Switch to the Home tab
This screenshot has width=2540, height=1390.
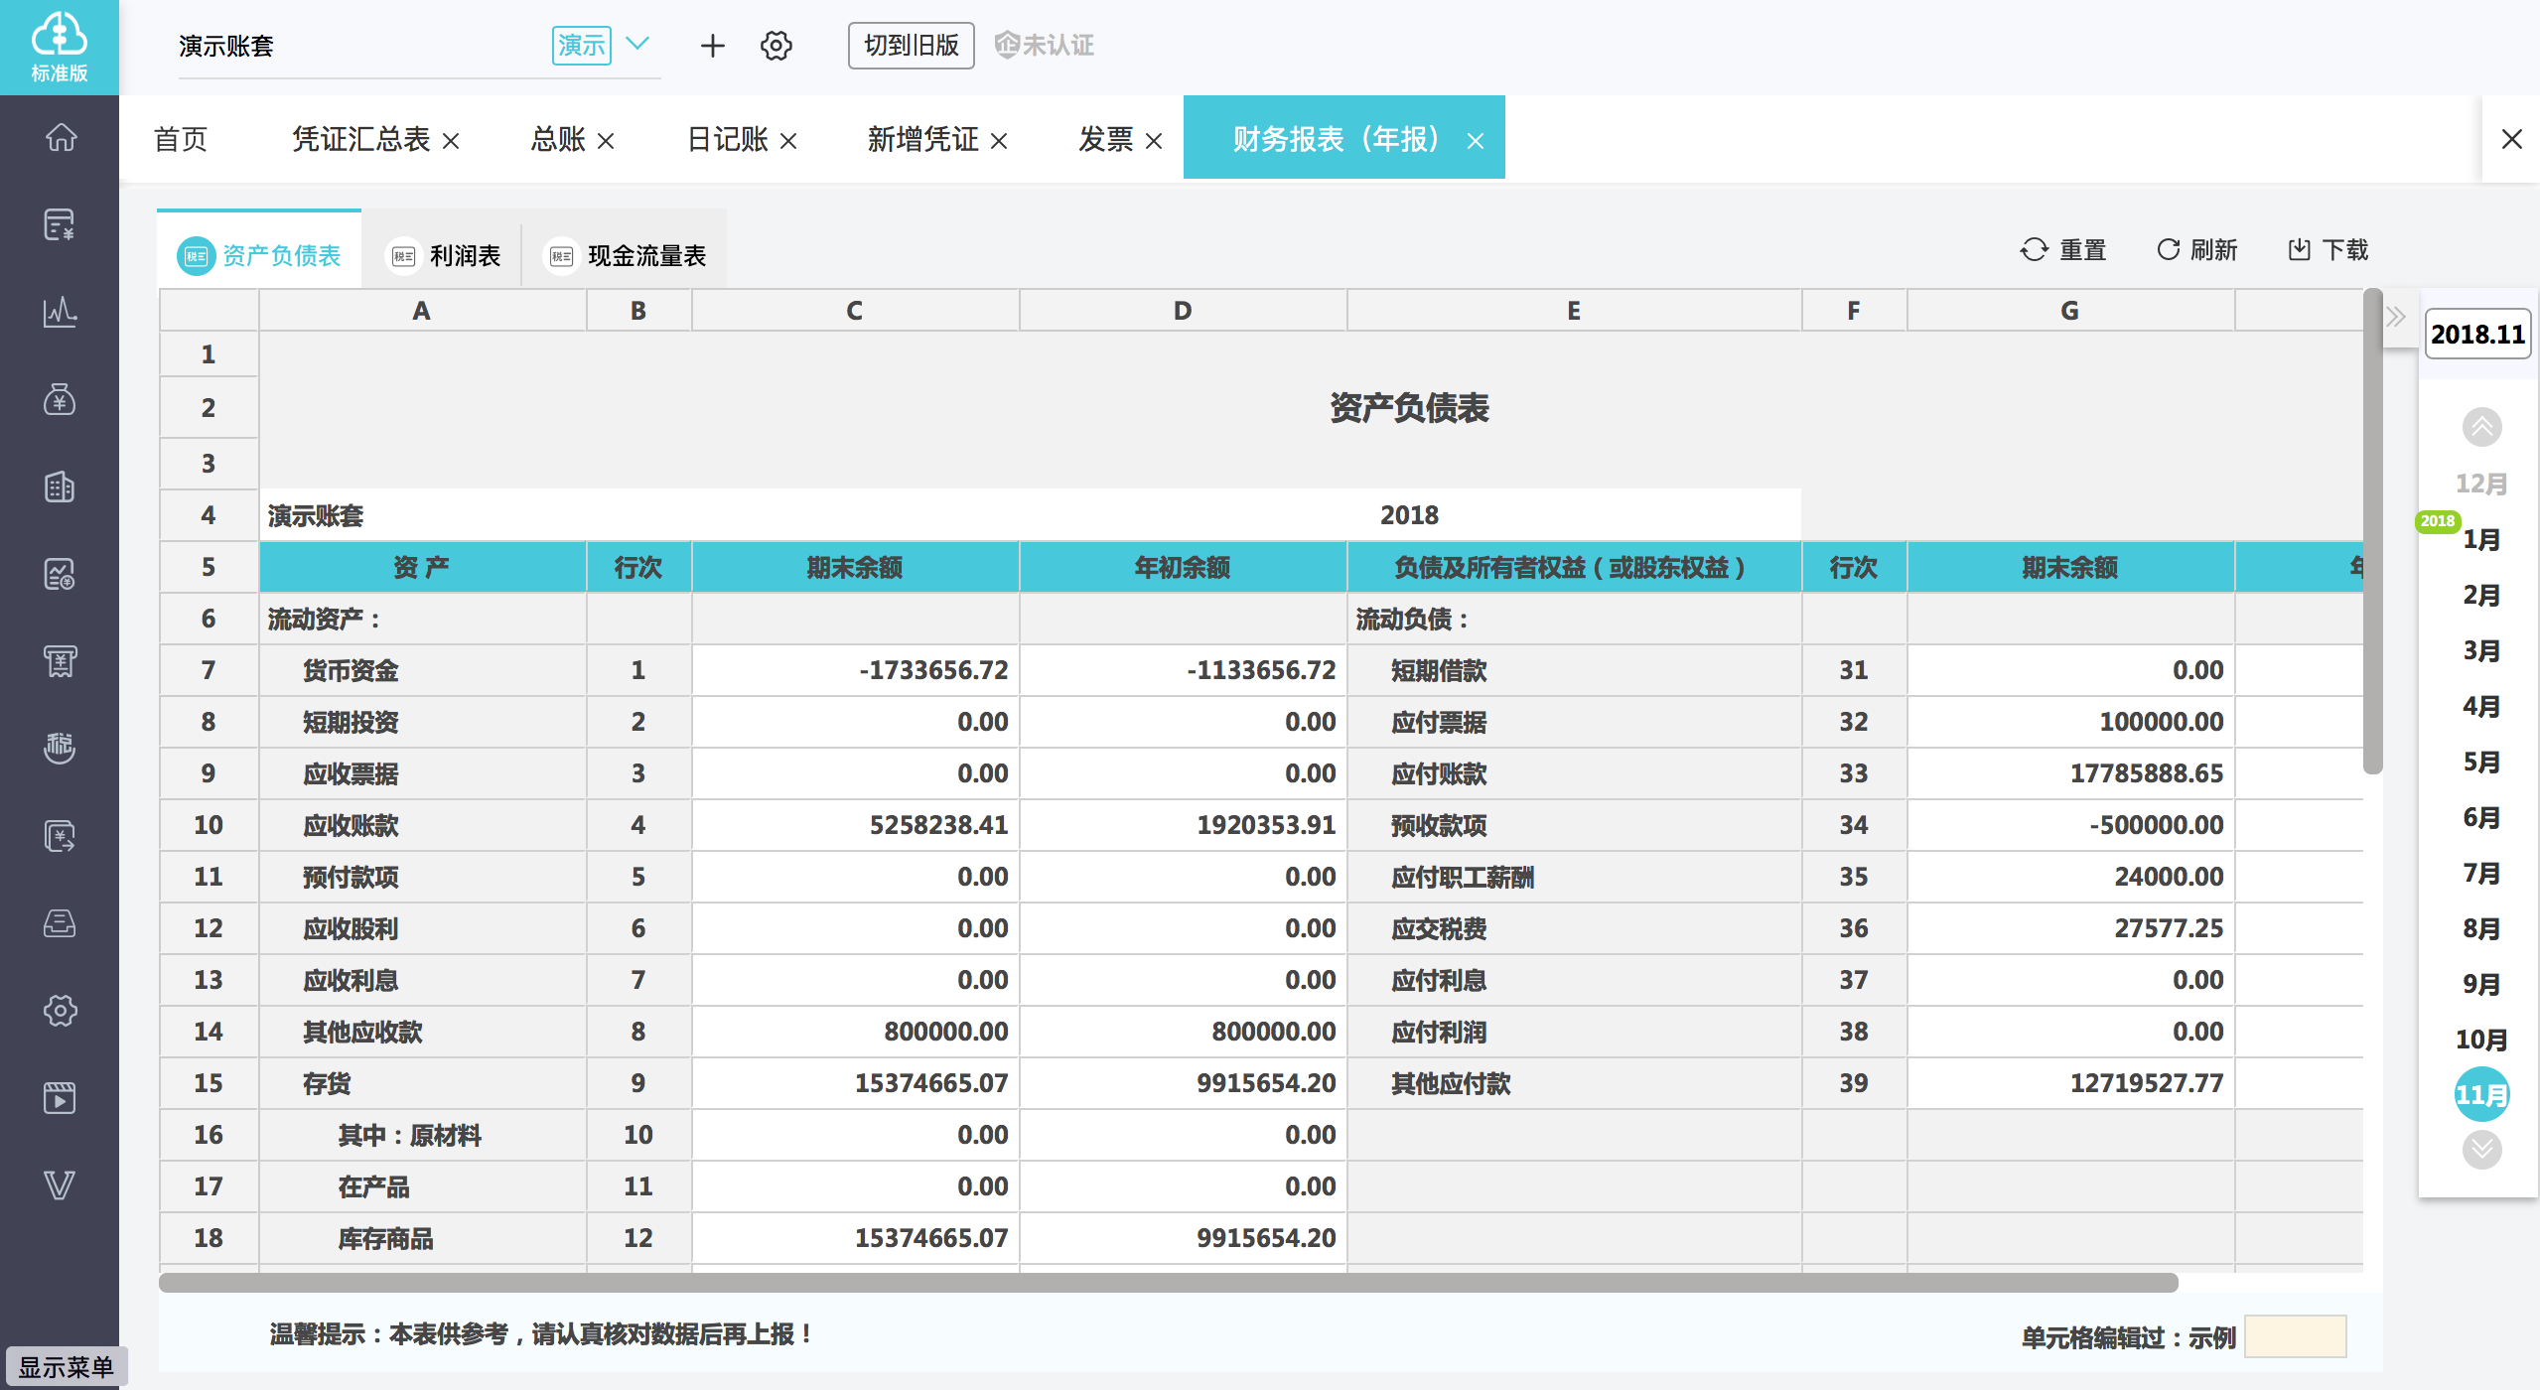[x=181, y=139]
